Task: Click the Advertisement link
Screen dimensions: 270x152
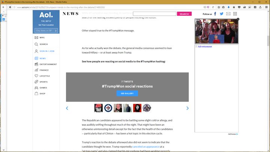Action: [205, 46]
